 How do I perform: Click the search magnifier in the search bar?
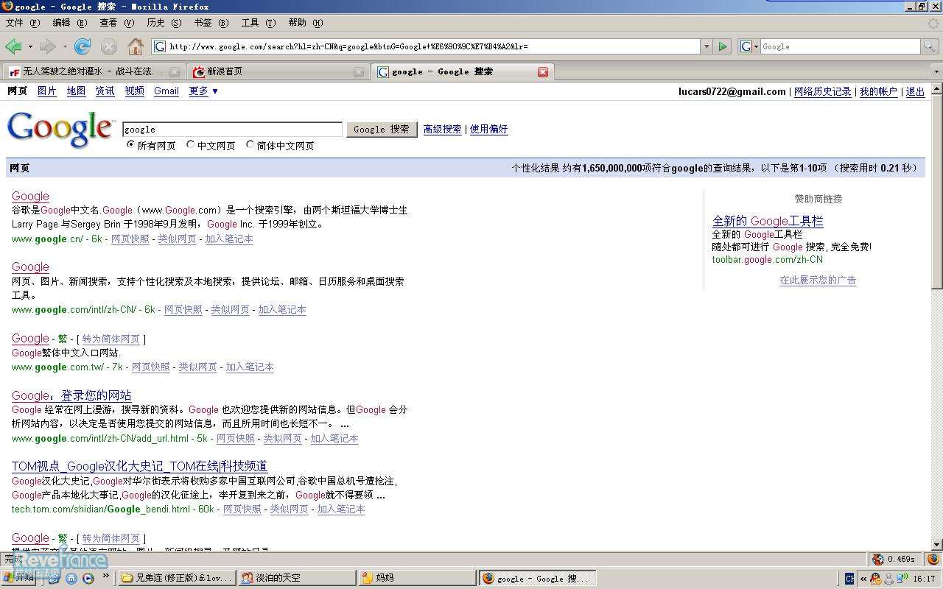[x=930, y=46]
